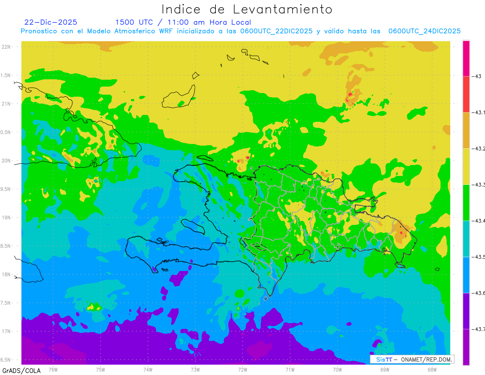Click the '68W' longitude label
Viewport: 485px width, 375px height.
tap(432, 369)
